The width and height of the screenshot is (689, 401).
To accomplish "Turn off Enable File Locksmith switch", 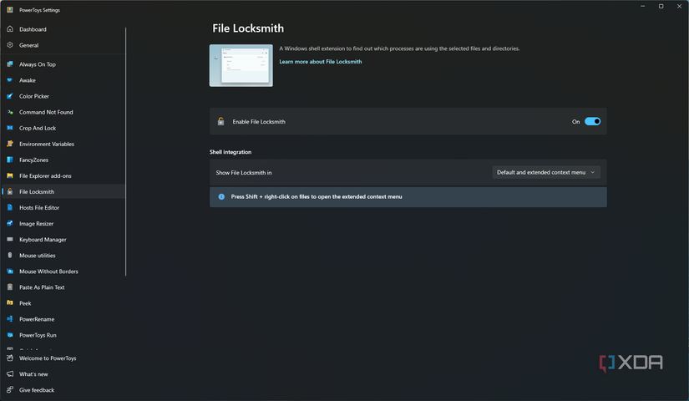I will point(592,121).
